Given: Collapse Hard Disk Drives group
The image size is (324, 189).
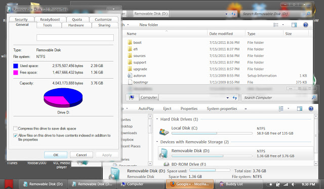Looking at the screenshot, I should click(x=157, y=119).
